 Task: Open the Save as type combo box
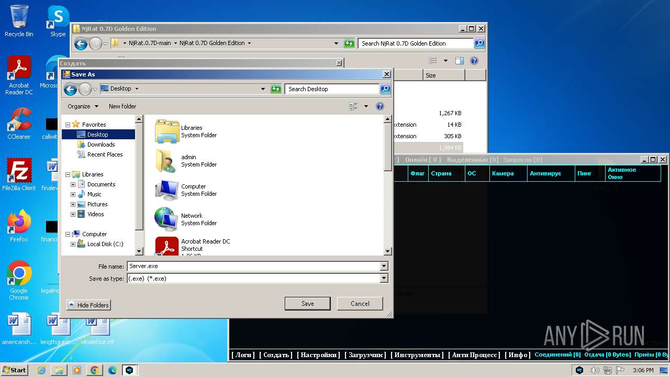click(x=258, y=279)
